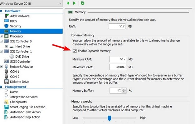The height and width of the screenshot is (124, 195).
Task: Click the SCSI Controller icon
Action: [6, 61]
